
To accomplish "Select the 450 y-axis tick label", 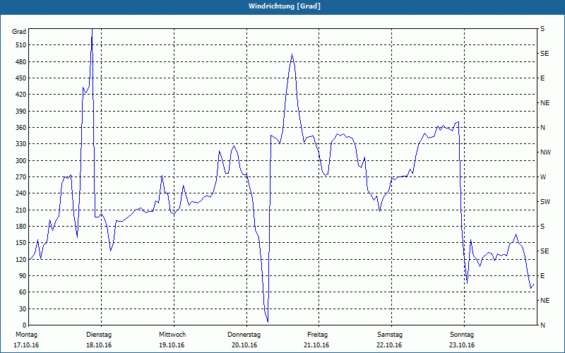I will tap(21, 78).
